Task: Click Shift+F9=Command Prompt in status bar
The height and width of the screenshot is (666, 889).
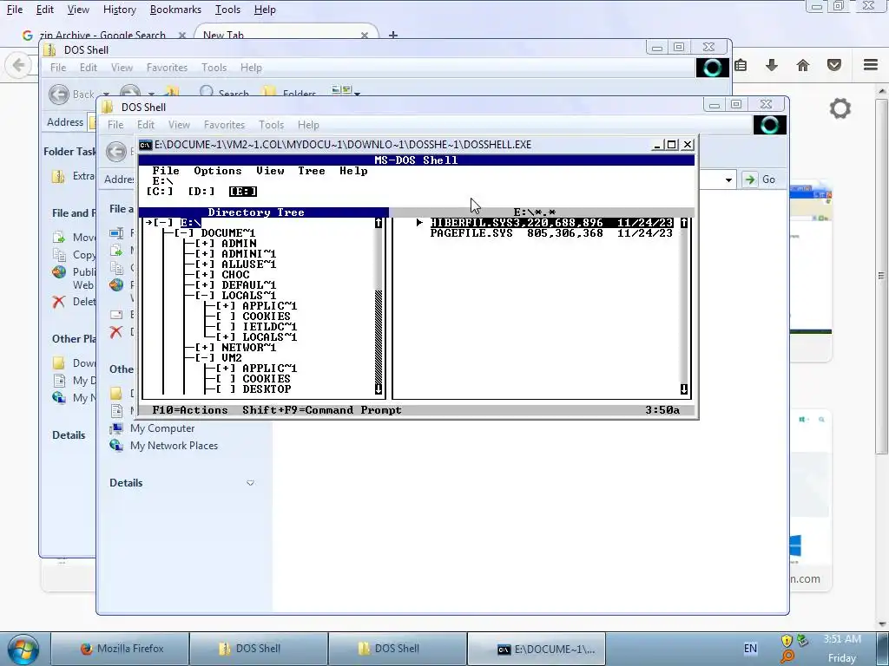Action: 322,410
